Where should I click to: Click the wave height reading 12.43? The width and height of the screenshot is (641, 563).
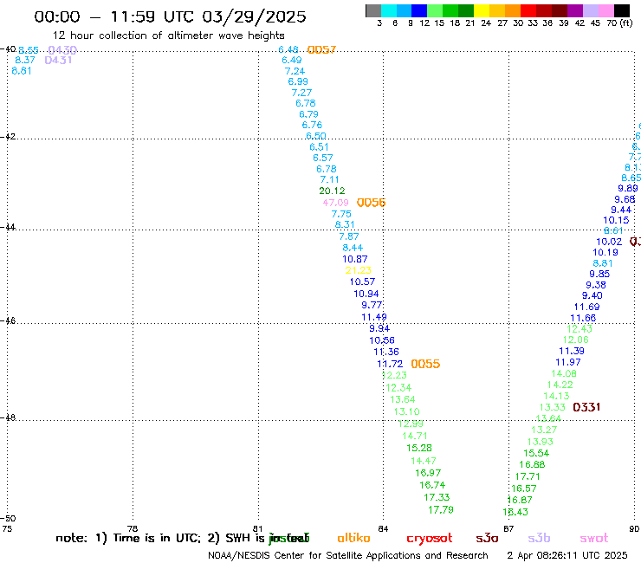[x=579, y=329]
